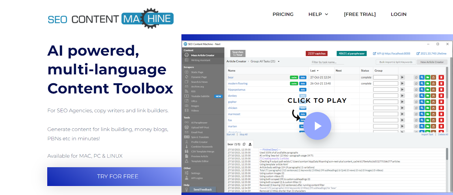Open Settings in the sidebar
The height and width of the screenshot is (195, 453).
coord(195,173)
